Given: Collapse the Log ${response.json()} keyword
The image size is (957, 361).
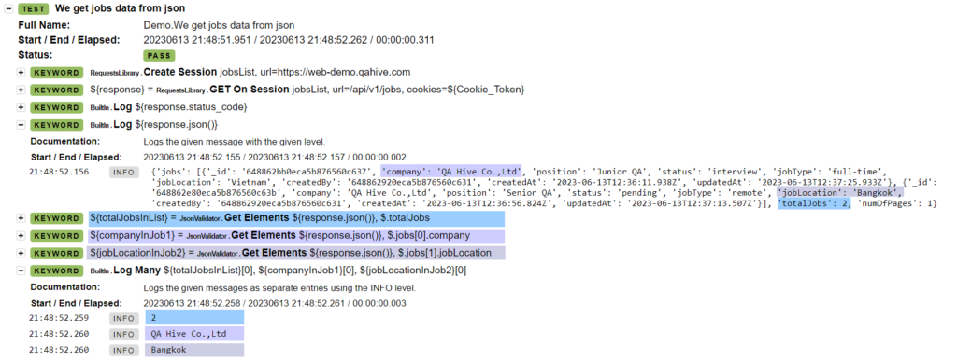Looking at the screenshot, I should [x=21, y=125].
